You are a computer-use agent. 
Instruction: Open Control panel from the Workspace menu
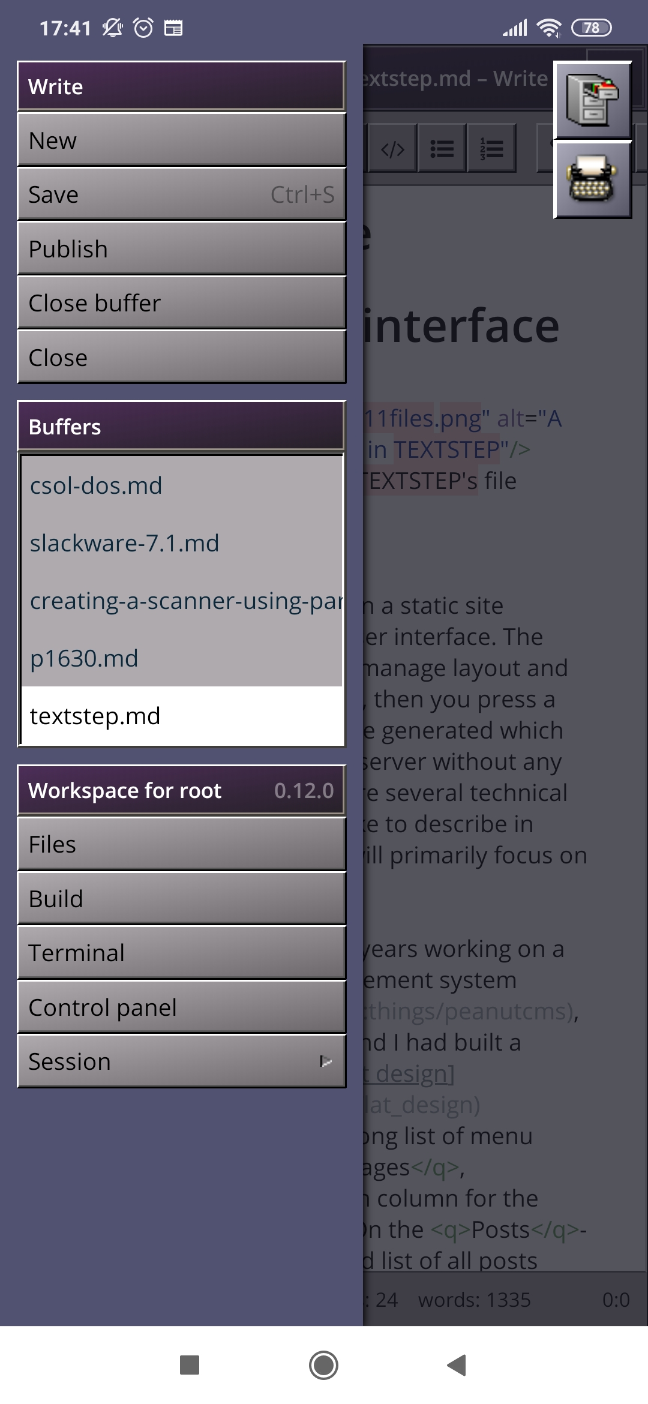[181, 1007]
